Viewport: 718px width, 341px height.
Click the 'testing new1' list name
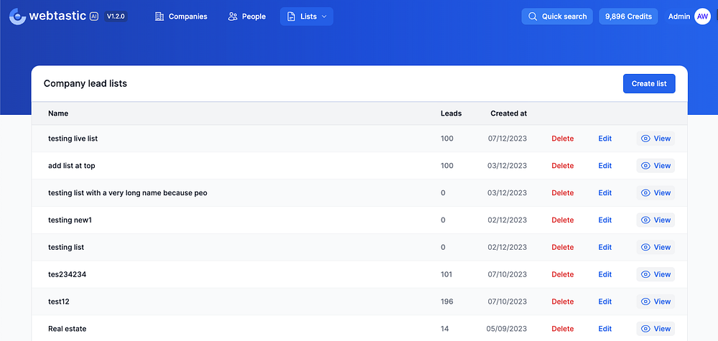[70, 220]
